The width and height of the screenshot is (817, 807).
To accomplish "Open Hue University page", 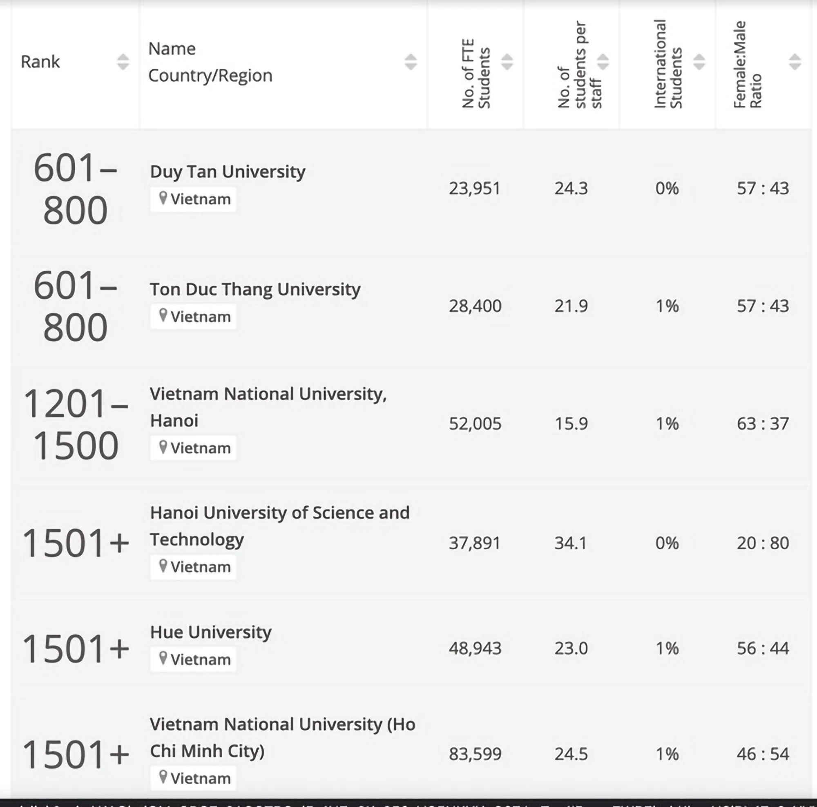I will click(211, 632).
